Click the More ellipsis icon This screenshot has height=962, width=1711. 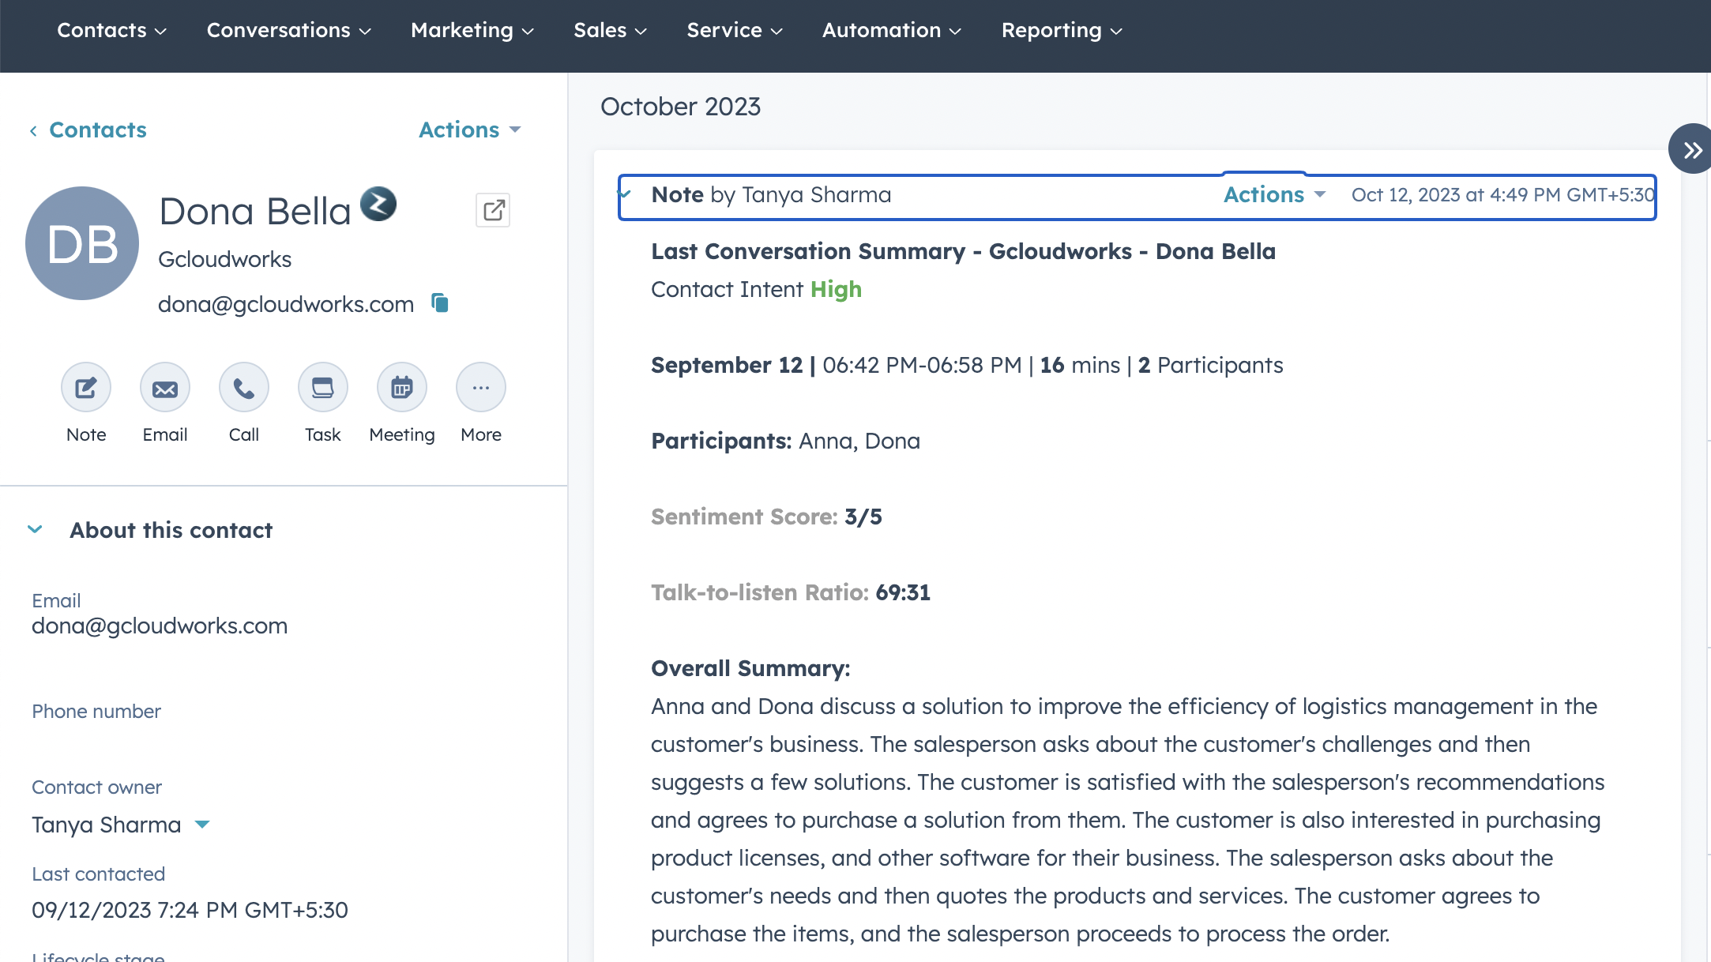pyautogui.click(x=481, y=388)
